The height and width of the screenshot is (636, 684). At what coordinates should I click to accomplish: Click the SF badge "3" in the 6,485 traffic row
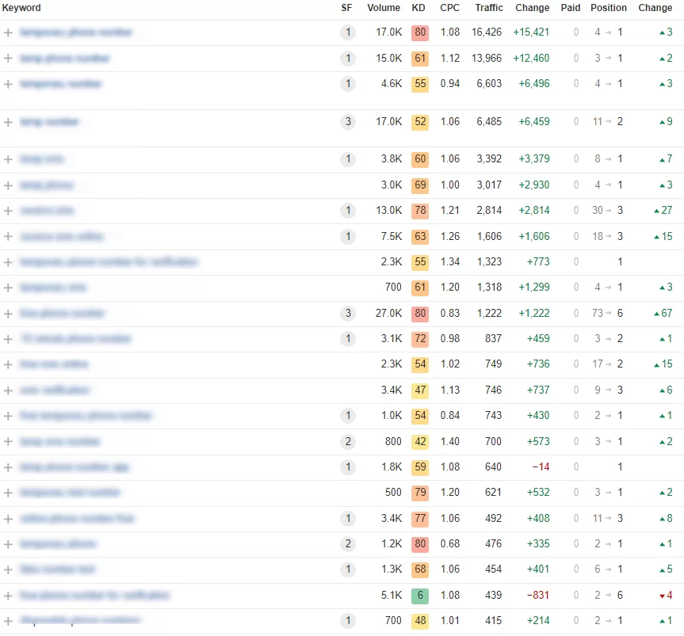coord(347,122)
